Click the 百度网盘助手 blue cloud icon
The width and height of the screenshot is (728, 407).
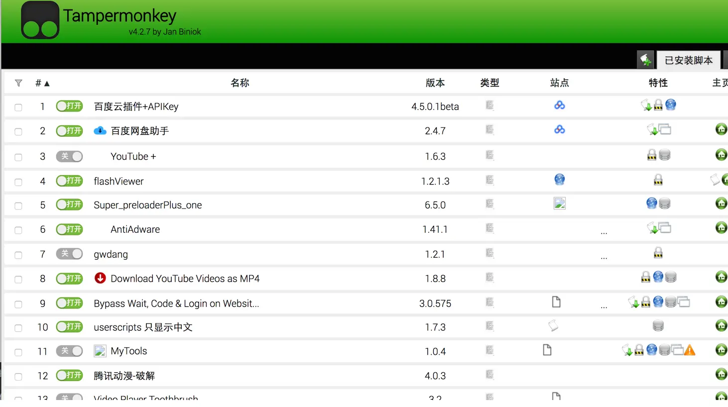click(x=100, y=130)
